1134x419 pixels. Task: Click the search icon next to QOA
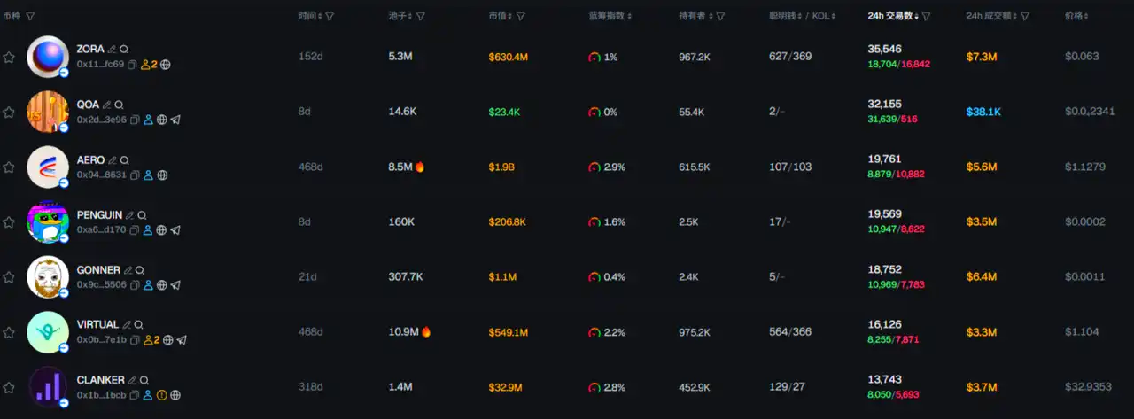(120, 105)
